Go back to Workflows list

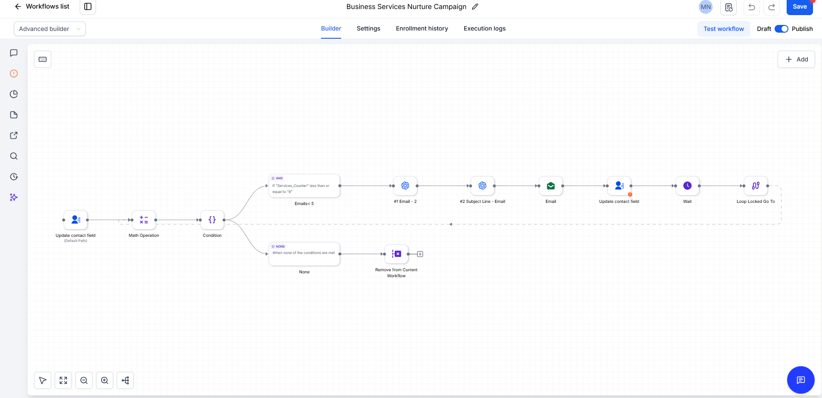point(42,6)
